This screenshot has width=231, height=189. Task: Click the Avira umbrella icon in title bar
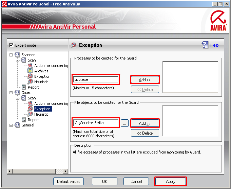[4, 4]
